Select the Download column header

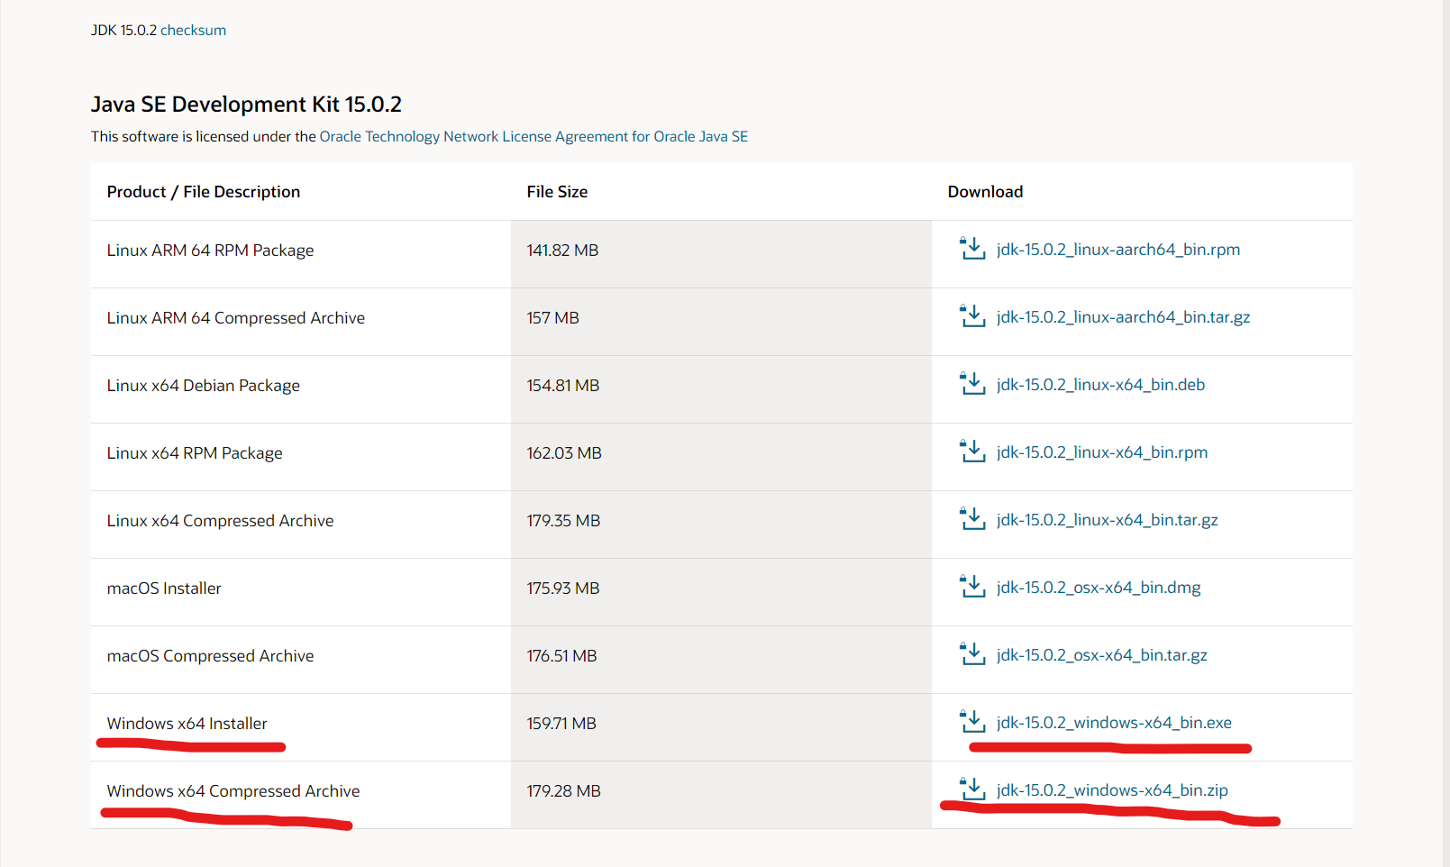[985, 192]
